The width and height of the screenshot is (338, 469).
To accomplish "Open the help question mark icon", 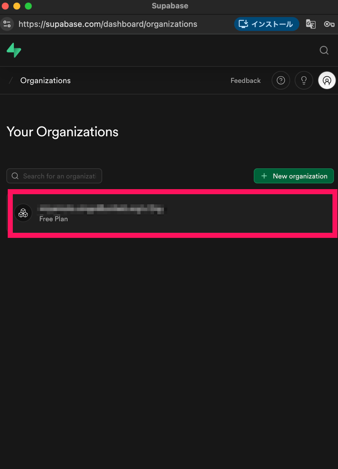I will point(281,80).
